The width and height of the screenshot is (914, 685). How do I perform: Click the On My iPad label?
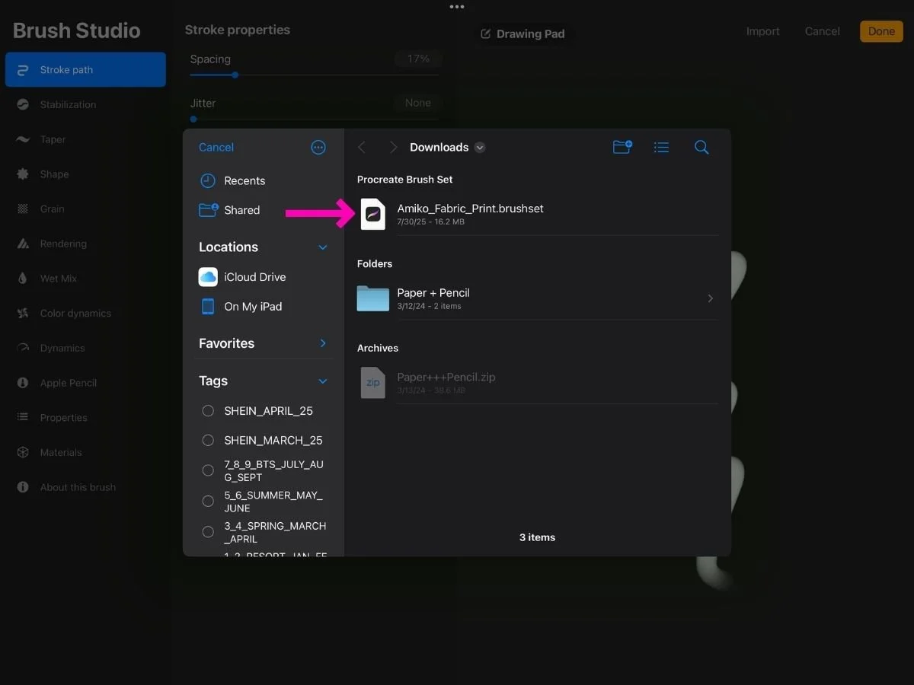(253, 306)
